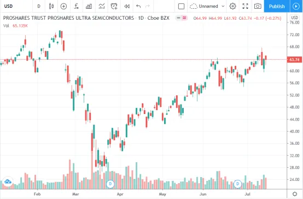Open indicator templates icon
Viewport: 303px width, 199px height.
(x=102, y=6)
